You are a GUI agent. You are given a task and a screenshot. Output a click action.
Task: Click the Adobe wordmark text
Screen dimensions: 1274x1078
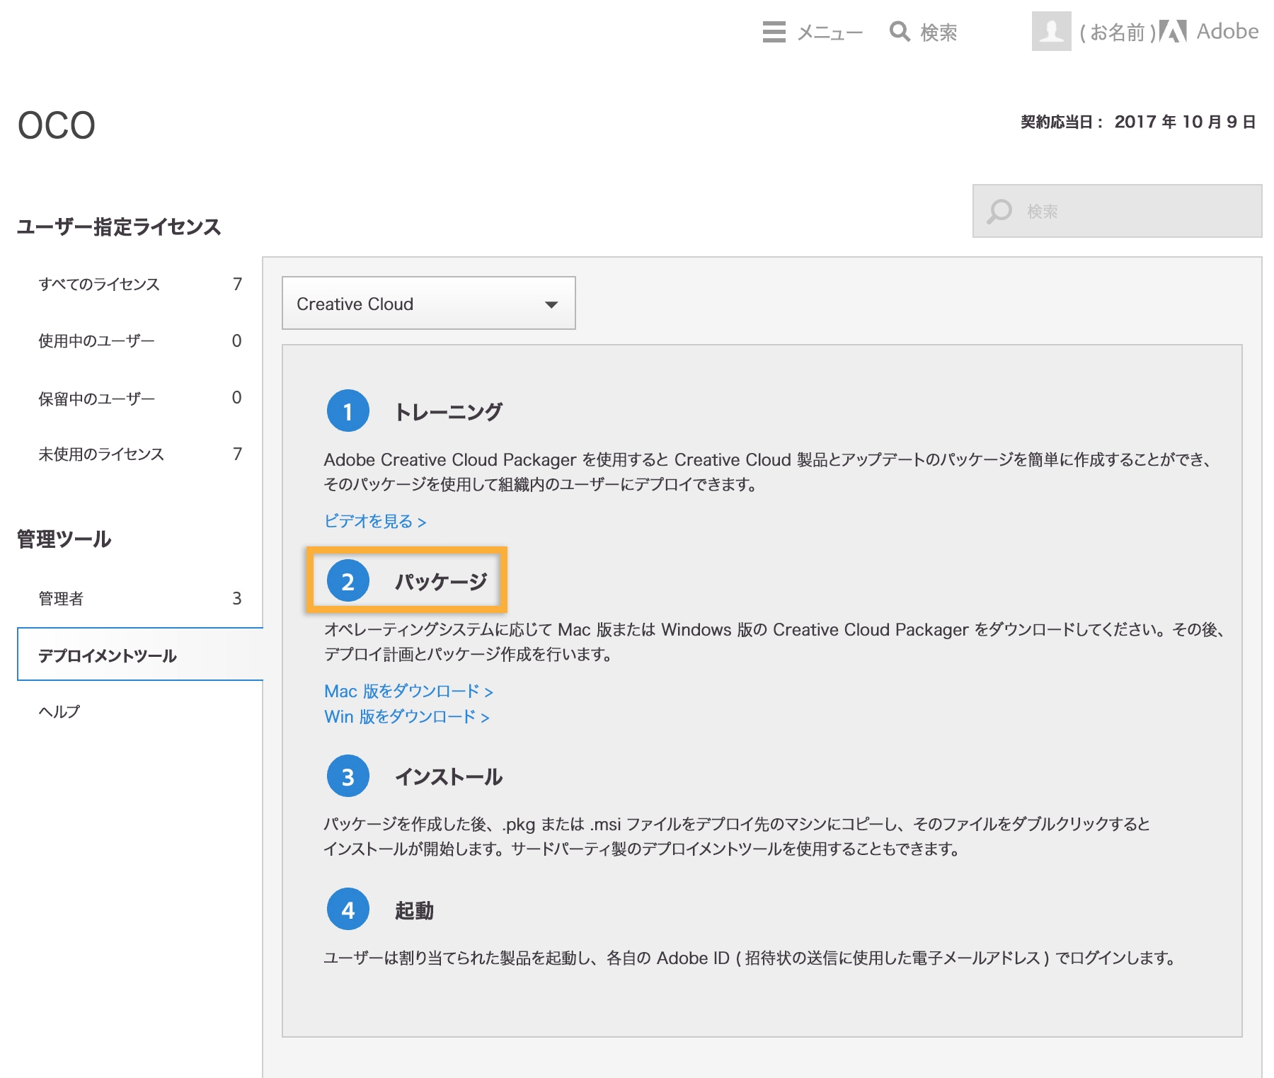pos(1227,31)
